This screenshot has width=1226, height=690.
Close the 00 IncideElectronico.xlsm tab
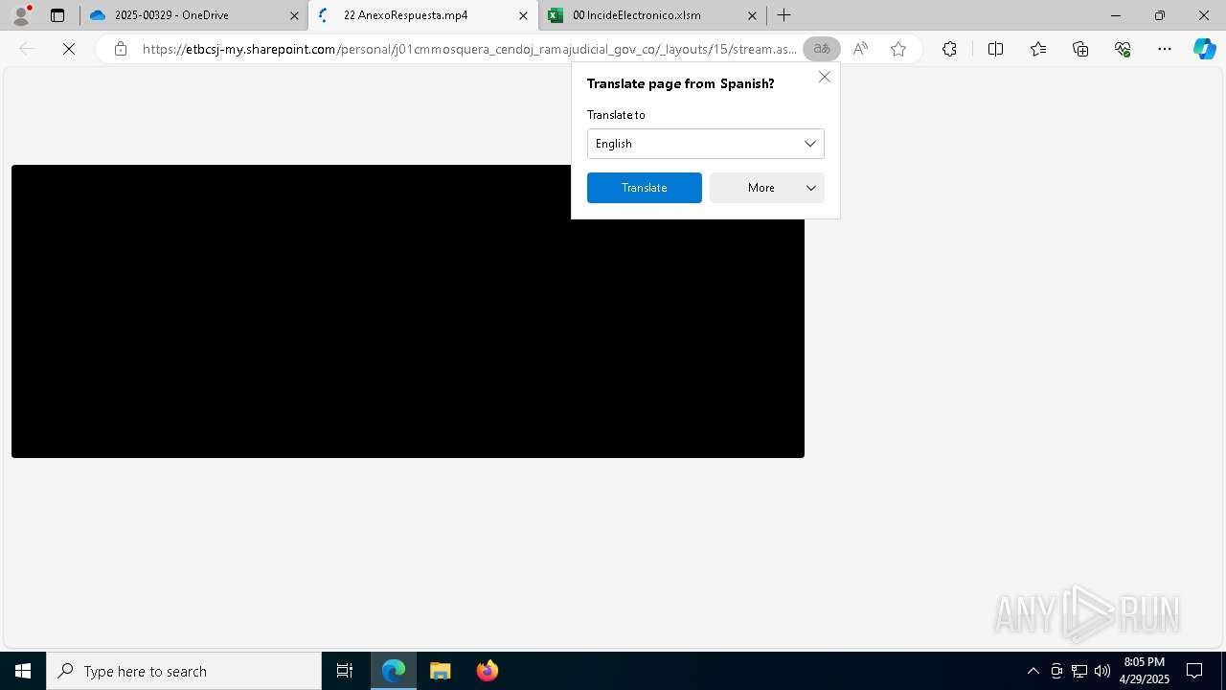(x=752, y=15)
